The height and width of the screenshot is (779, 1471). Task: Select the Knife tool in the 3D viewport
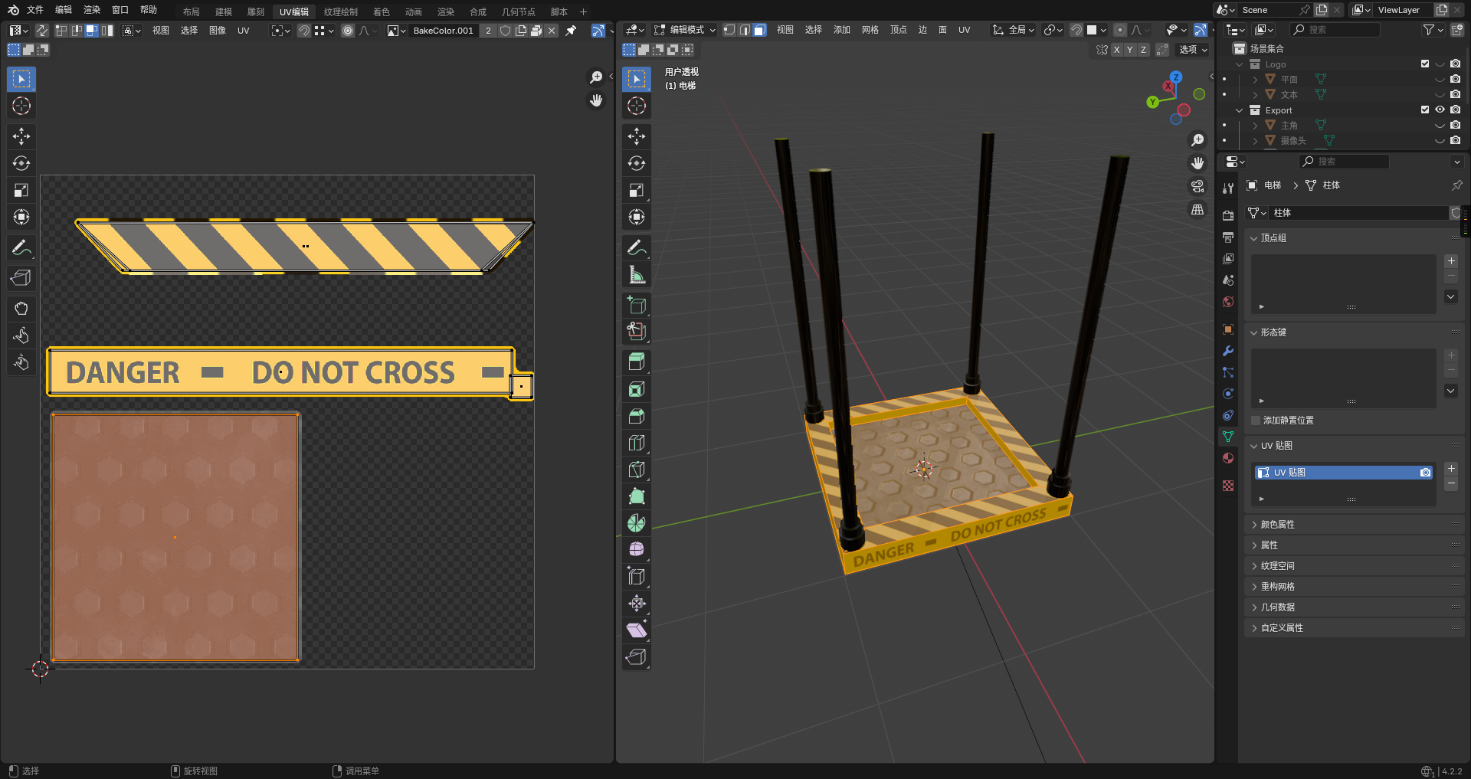pos(637,470)
